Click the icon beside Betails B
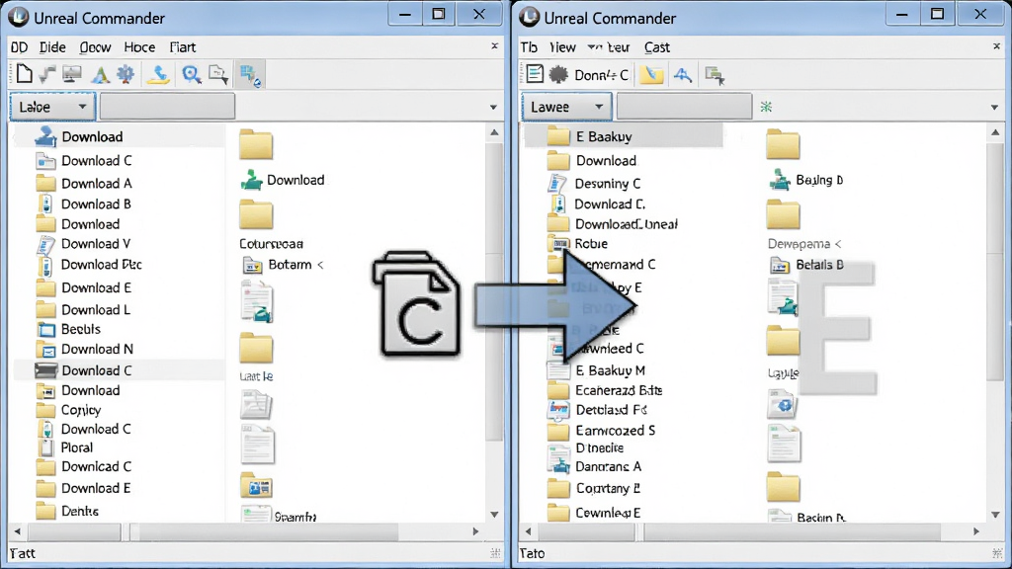This screenshot has height=569, width=1012. point(780,265)
